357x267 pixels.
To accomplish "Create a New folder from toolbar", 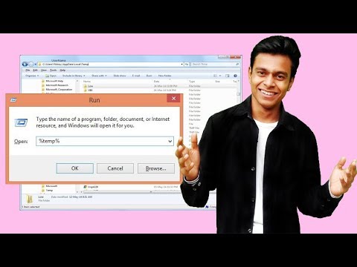I will [164, 76].
